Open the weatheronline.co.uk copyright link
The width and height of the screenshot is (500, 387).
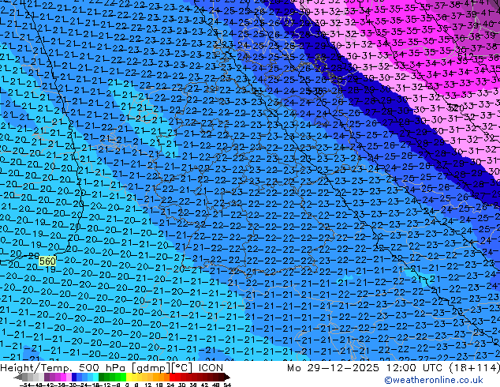point(433,380)
